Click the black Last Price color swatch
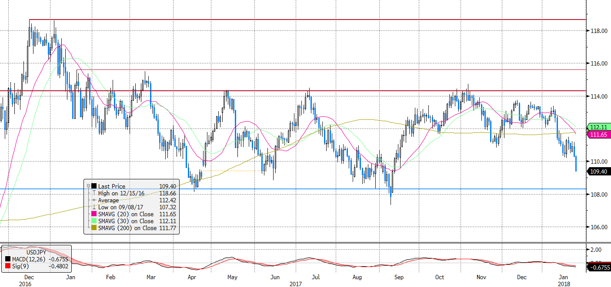This screenshot has width=611, height=287. (x=94, y=186)
